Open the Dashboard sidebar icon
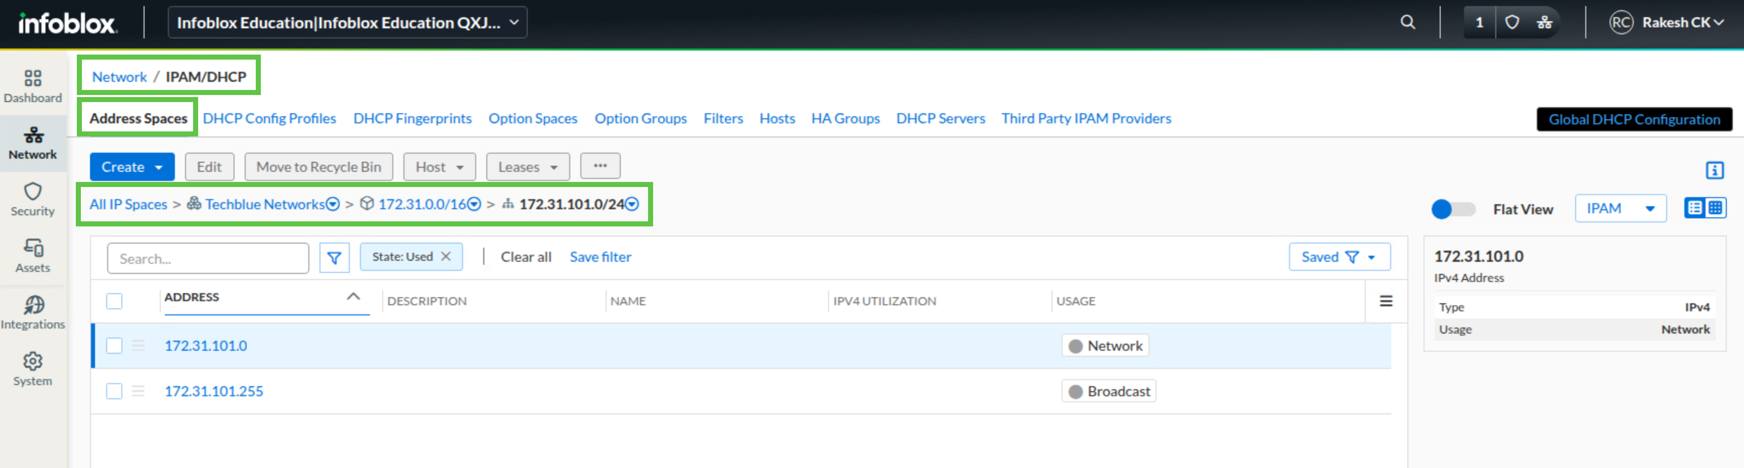1744x468 pixels. [32, 86]
